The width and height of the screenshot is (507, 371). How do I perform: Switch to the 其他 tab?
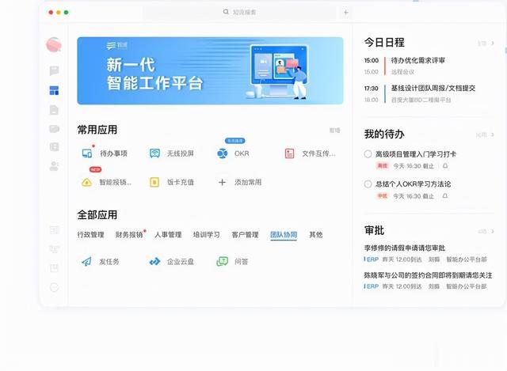316,235
